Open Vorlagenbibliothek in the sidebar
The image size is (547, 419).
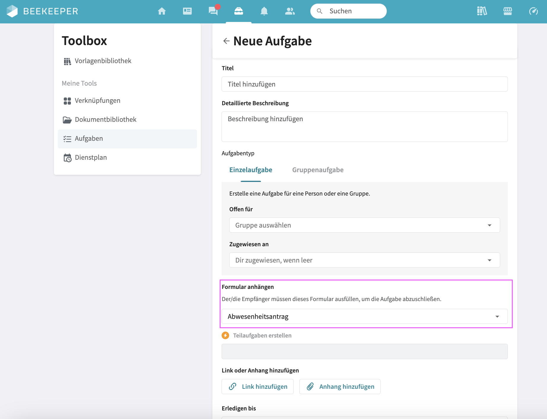coord(103,61)
